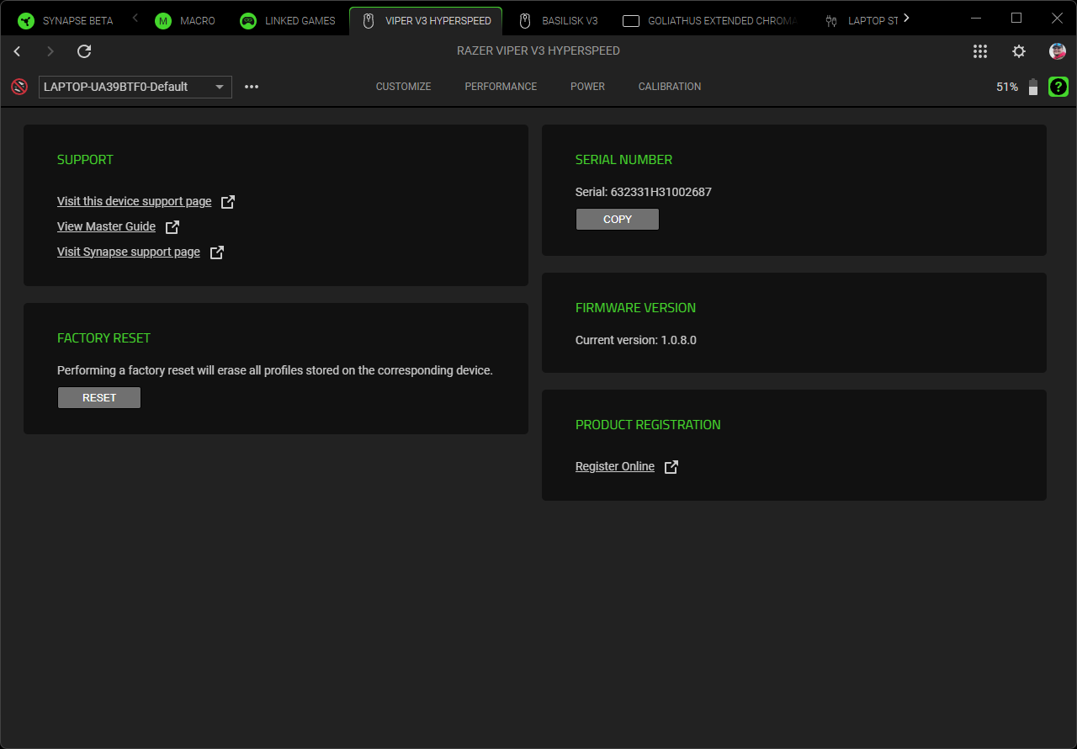Click the factory reset warning description text
The image size is (1077, 749).
point(275,370)
